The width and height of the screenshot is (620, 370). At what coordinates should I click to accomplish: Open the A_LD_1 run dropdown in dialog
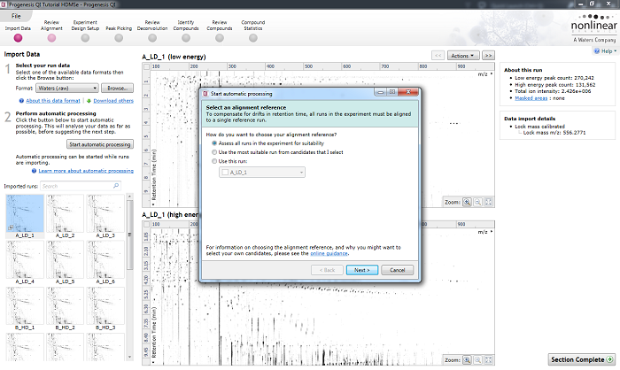pos(262,173)
